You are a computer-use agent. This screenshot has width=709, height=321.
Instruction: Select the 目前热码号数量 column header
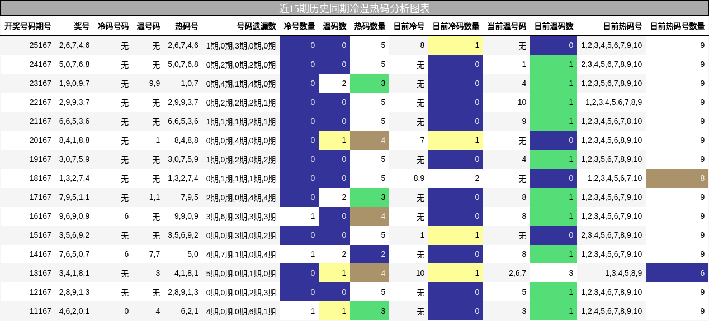coord(678,26)
